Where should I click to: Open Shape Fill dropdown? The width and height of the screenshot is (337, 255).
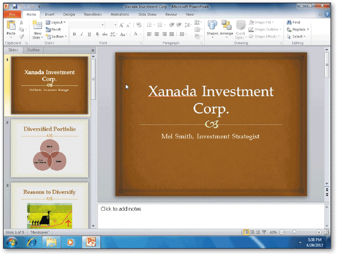click(x=261, y=22)
